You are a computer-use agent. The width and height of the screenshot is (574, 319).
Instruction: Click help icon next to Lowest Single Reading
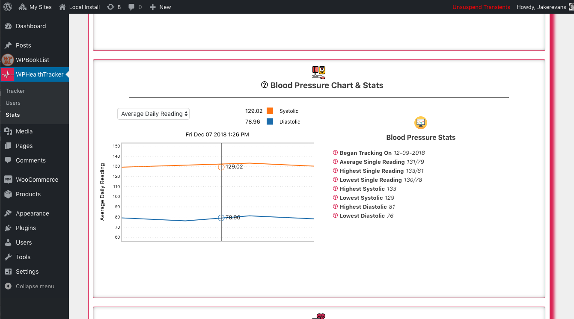335,180
